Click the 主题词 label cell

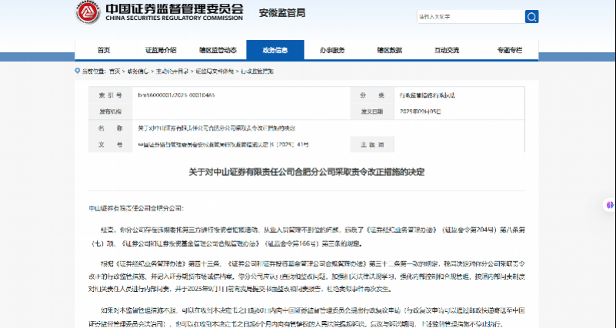pos(372,144)
